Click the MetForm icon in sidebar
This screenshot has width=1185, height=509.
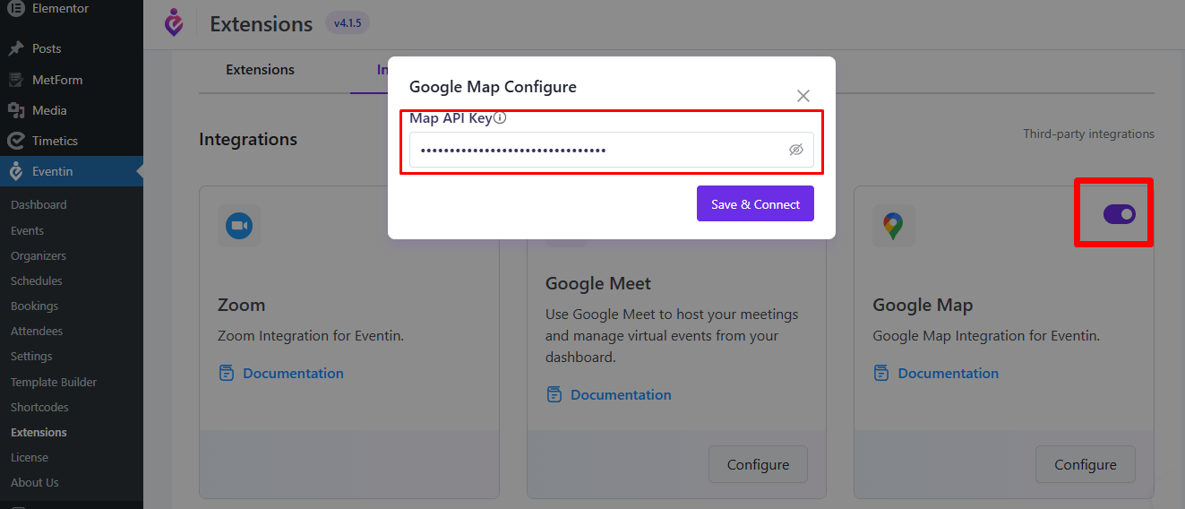tap(16, 80)
